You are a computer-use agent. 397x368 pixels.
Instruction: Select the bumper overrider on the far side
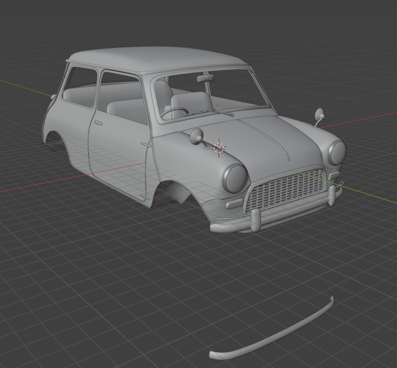332,195
